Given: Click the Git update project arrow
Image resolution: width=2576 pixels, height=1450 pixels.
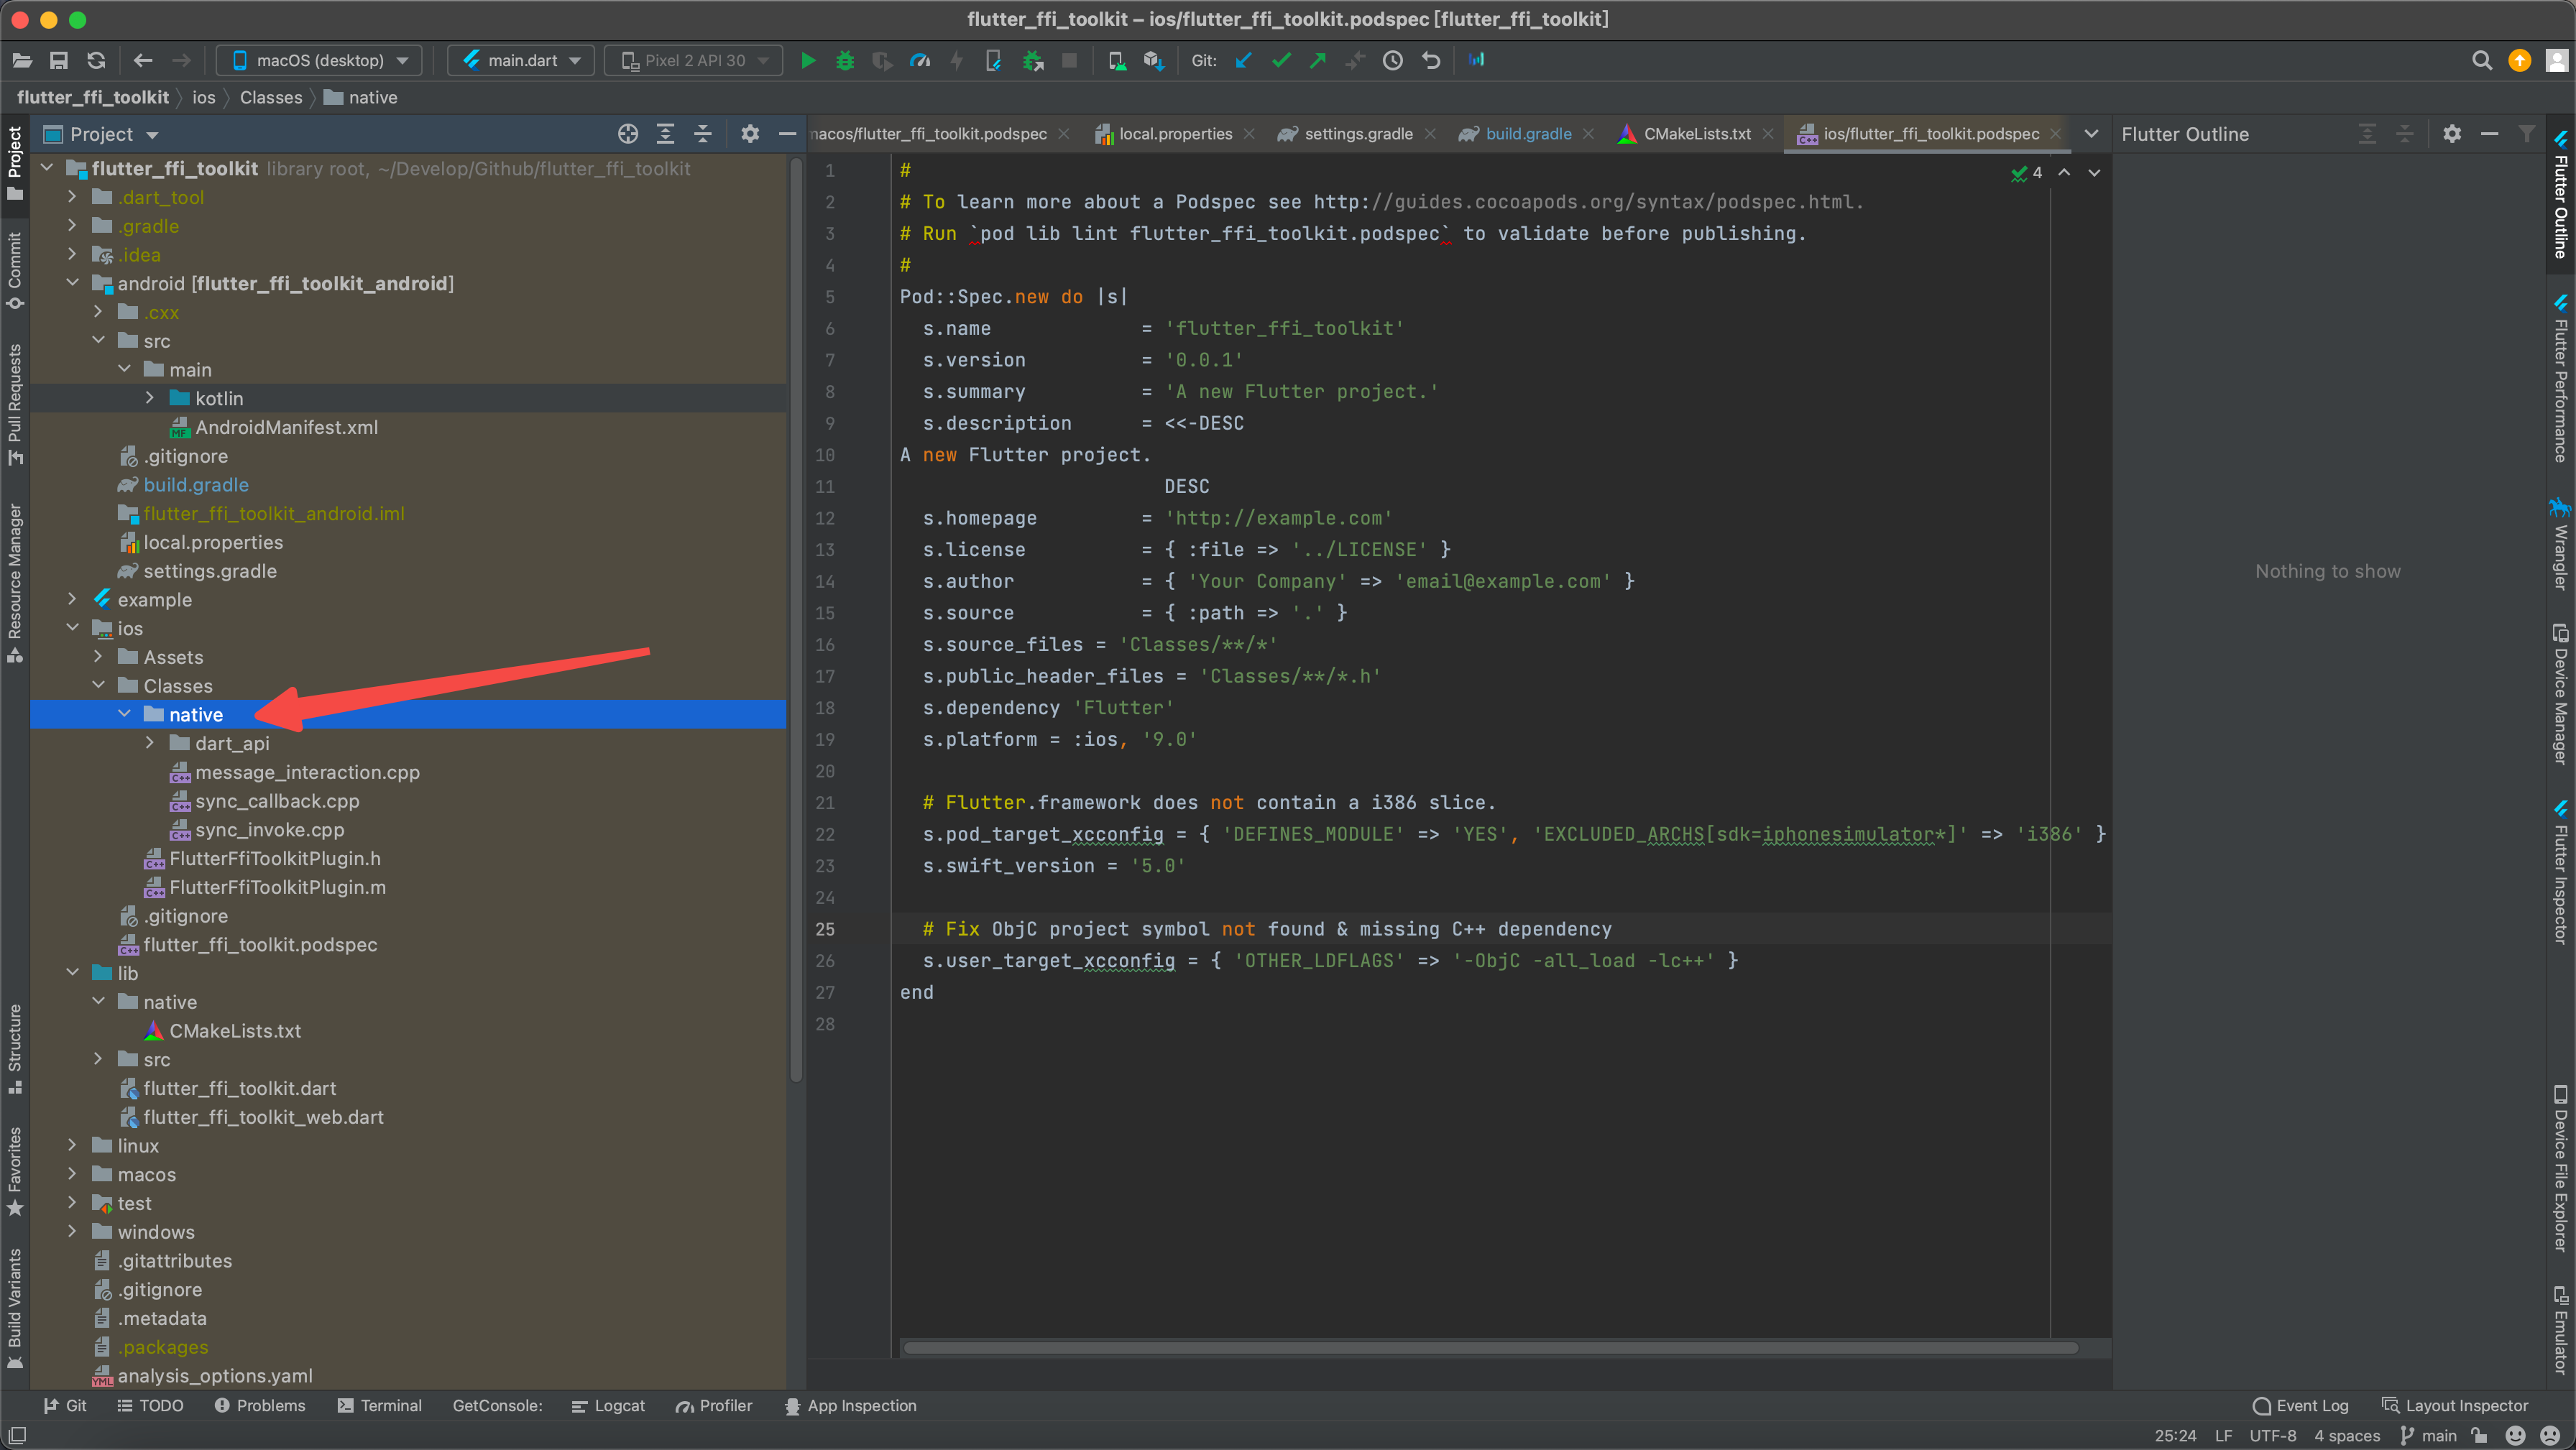Looking at the screenshot, I should point(1243,61).
